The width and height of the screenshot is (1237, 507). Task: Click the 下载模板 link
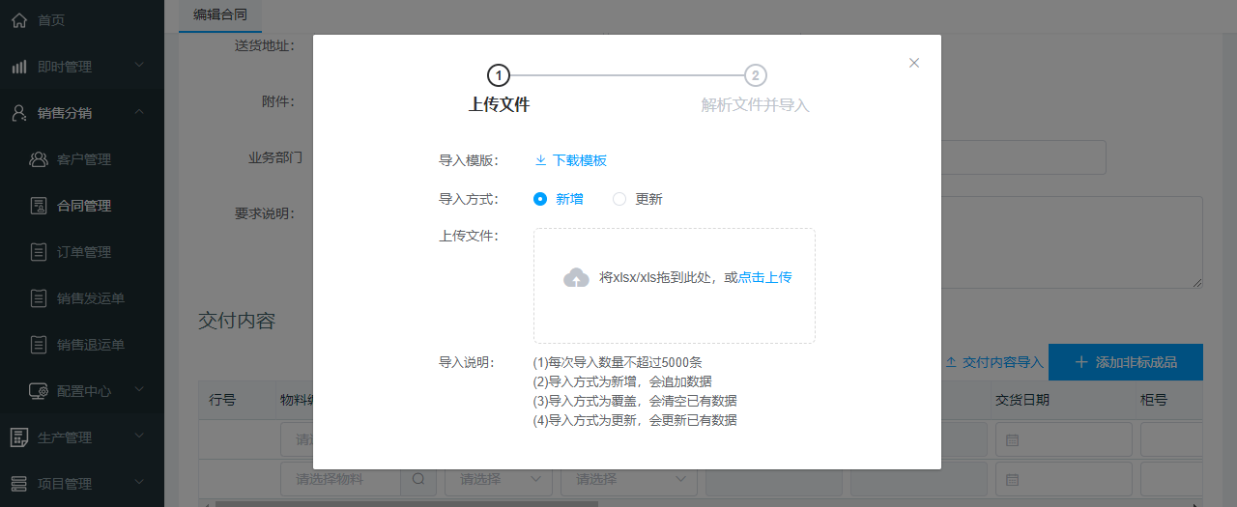coord(579,160)
